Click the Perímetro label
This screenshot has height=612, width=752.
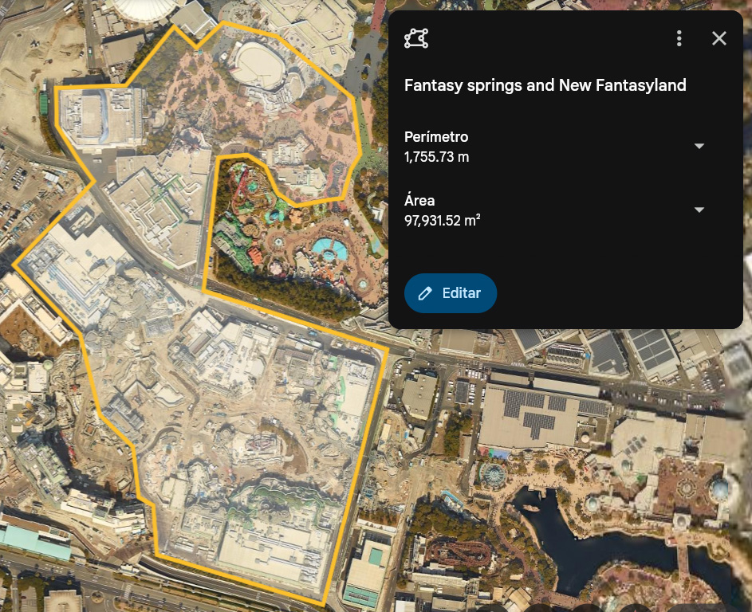tap(435, 137)
